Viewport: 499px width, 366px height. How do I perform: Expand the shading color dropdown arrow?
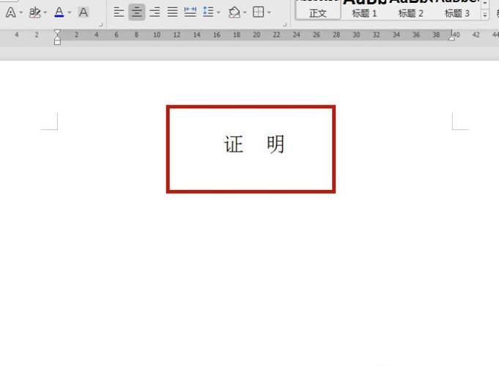pyautogui.click(x=245, y=12)
